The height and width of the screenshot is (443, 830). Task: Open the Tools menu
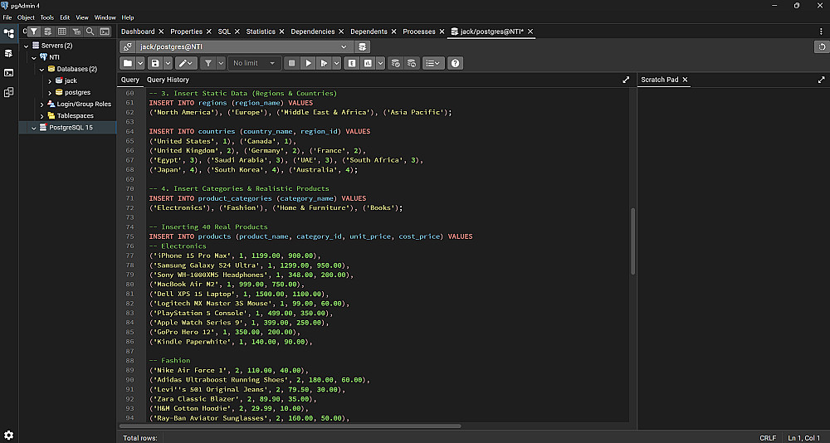(x=46, y=17)
